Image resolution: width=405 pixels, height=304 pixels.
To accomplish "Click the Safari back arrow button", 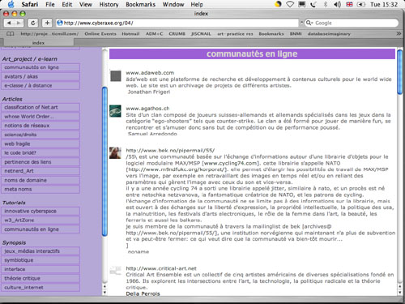I will coord(9,23).
